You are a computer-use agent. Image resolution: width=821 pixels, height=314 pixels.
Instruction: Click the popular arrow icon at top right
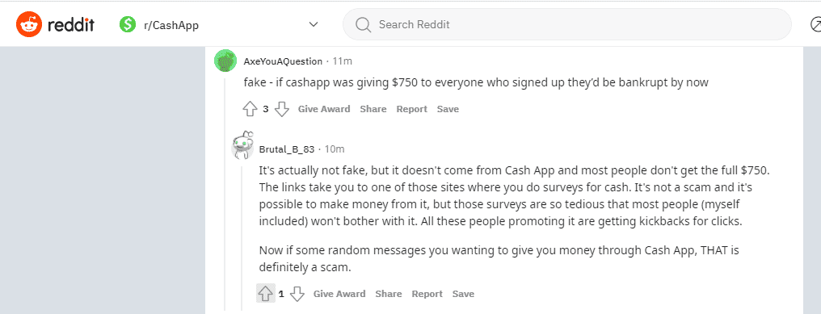(x=815, y=24)
